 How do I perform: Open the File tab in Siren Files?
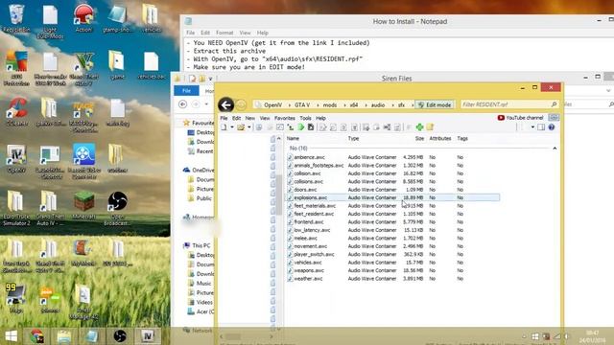[186, 91]
